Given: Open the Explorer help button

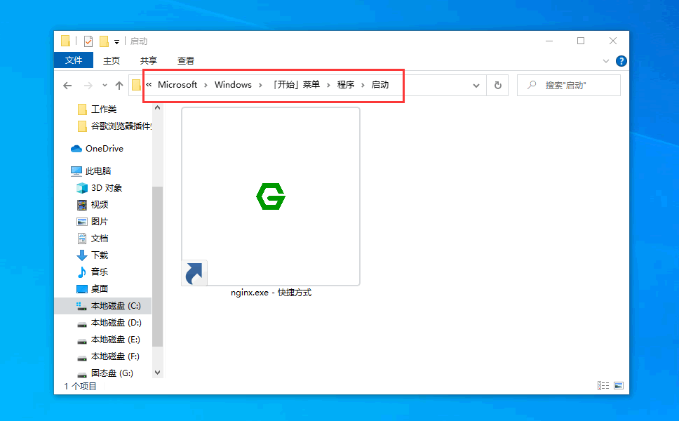Looking at the screenshot, I should tap(621, 61).
